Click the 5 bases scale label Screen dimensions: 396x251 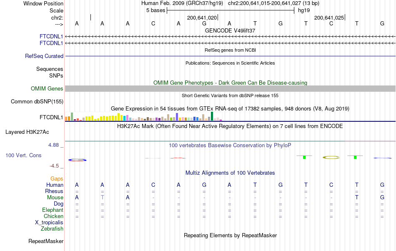pyautogui.click(x=155, y=10)
